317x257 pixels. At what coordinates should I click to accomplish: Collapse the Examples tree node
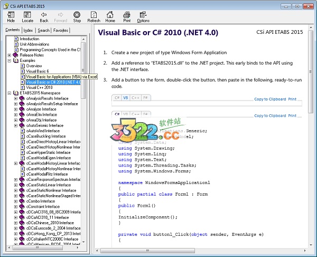pyautogui.click(x=9, y=61)
